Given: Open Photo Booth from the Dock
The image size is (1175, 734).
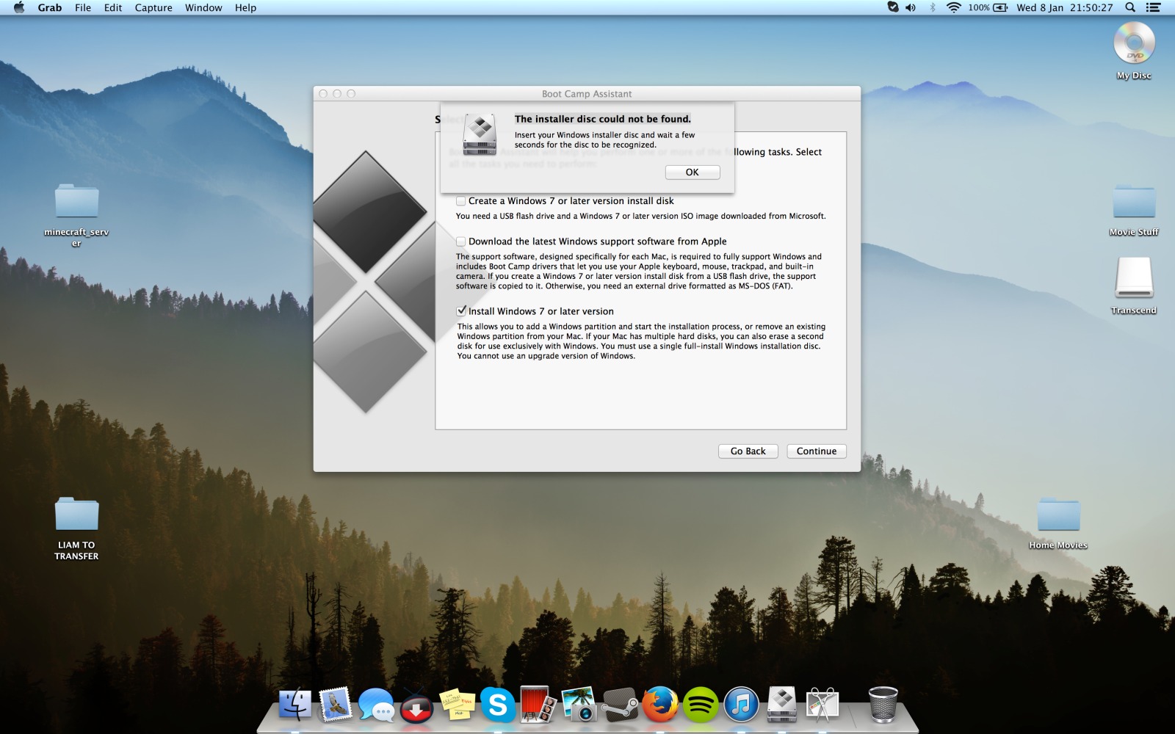Looking at the screenshot, I should 538,705.
